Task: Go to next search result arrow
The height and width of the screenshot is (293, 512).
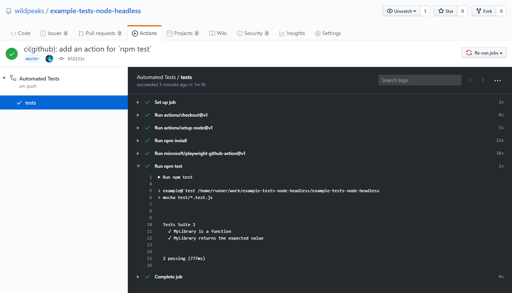Action: click(x=483, y=80)
